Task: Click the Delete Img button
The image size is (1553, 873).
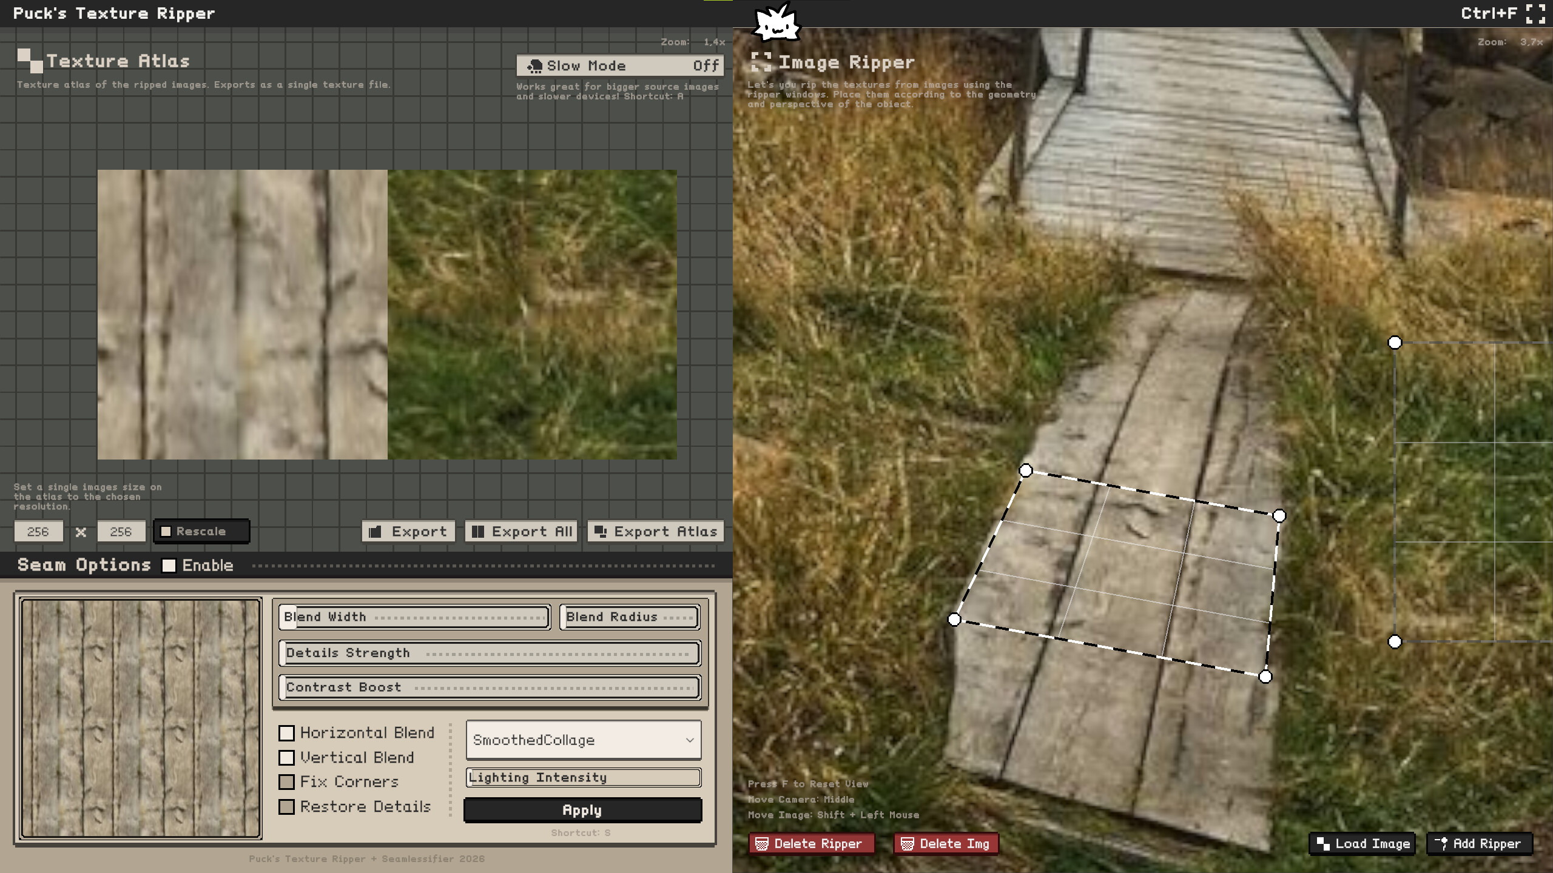Action: 946,844
